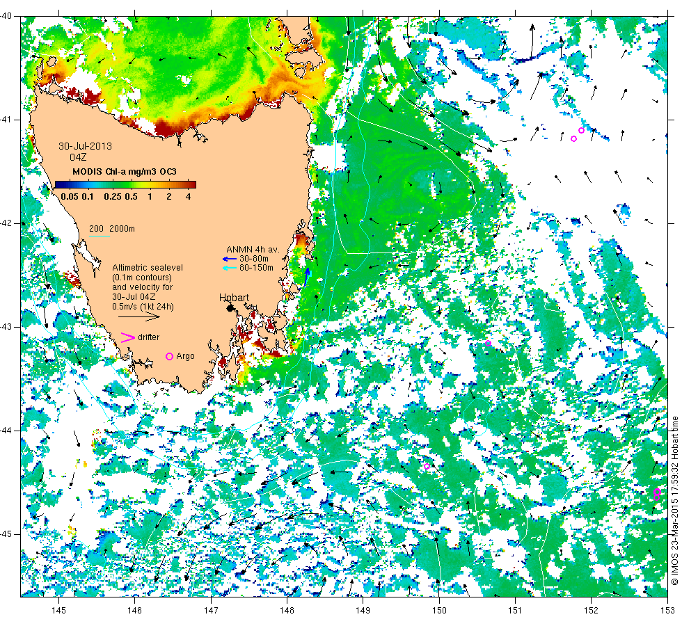Click the '200 2000m' bathymetry legend text
The height and width of the screenshot is (626, 682).
(x=112, y=229)
